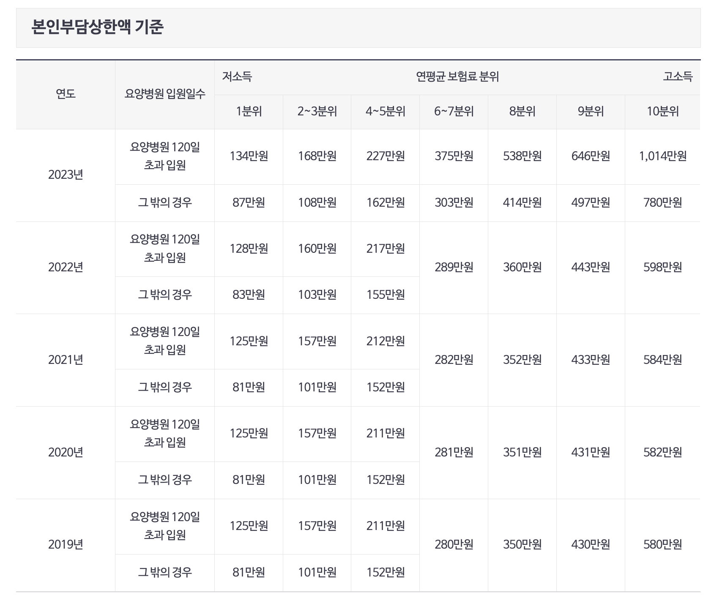Click 요양병원 120일 초과 입원 in 2022년 row
The width and height of the screenshot is (714, 612).
164,249
